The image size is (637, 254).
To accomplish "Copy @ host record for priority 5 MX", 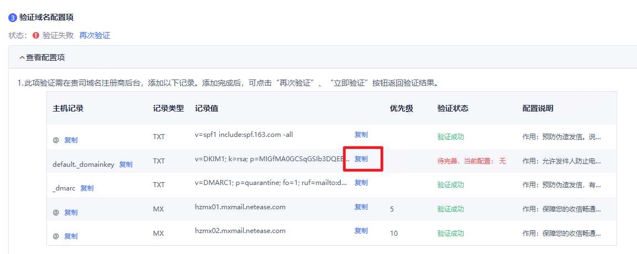I will point(71,212).
